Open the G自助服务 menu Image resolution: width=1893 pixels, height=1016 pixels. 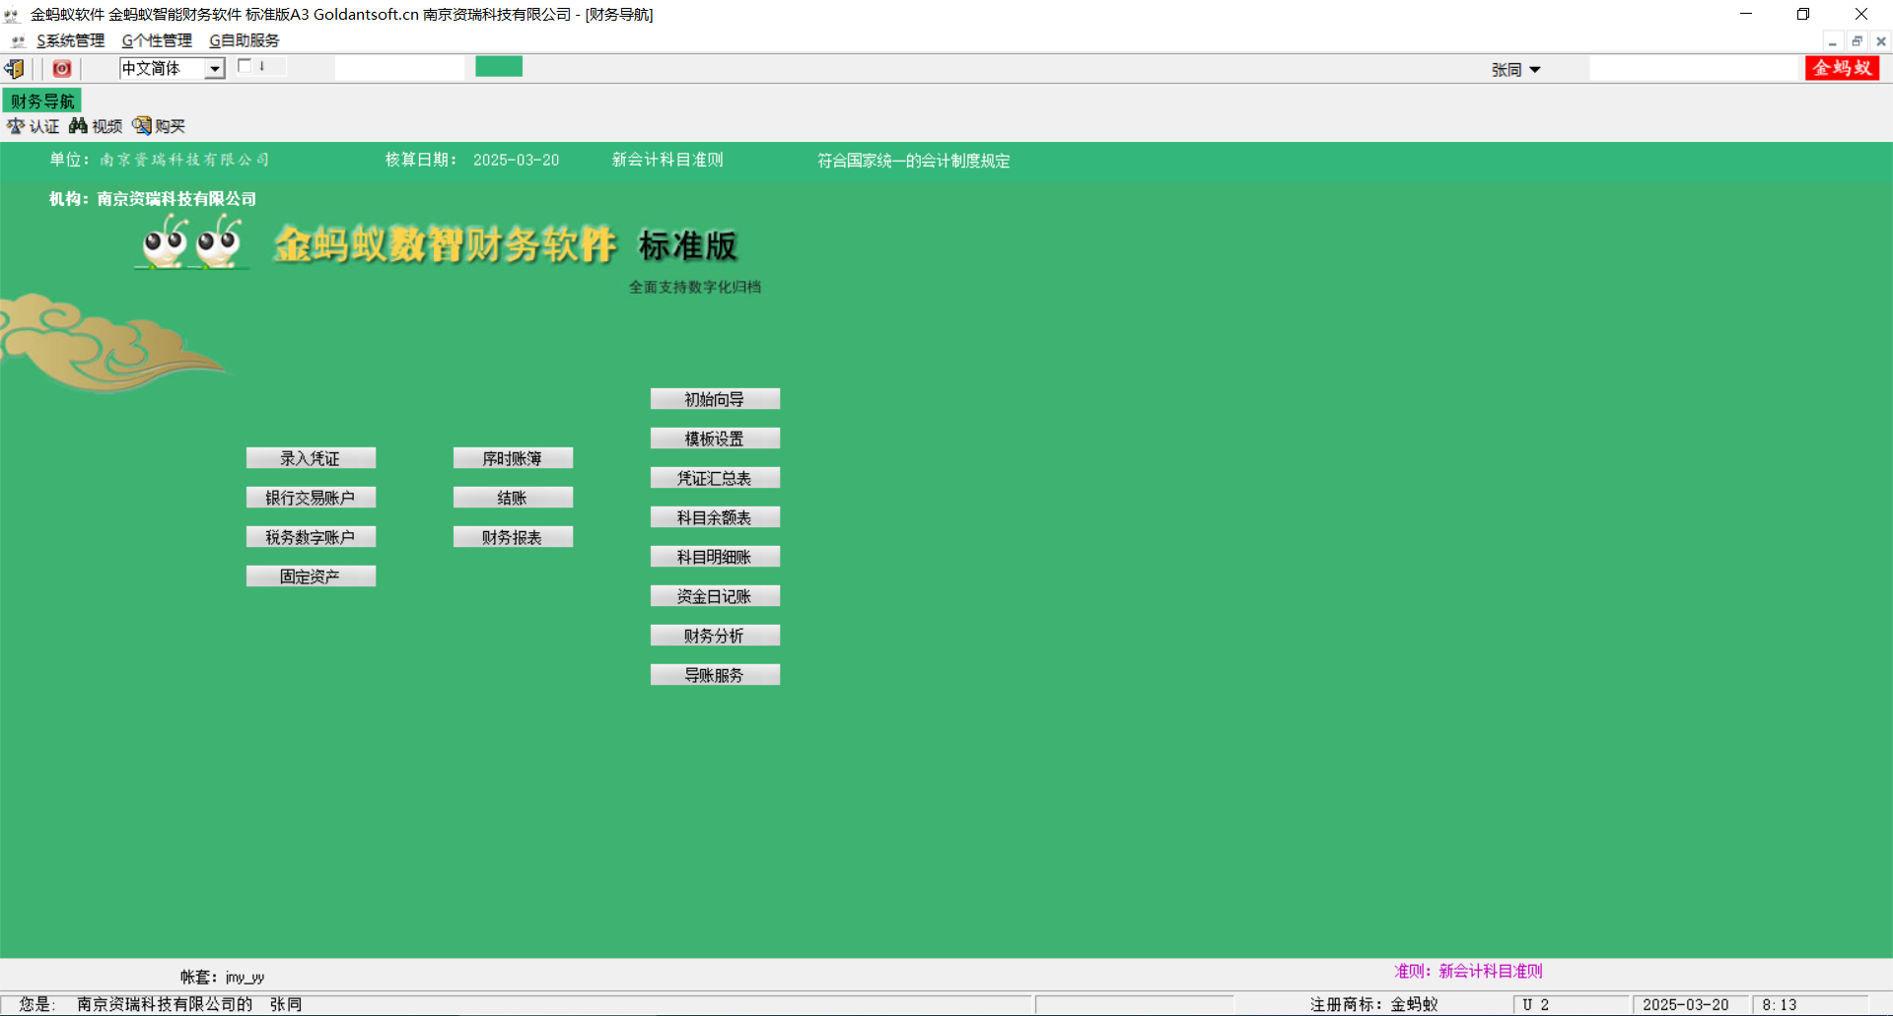[x=245, y=40]
